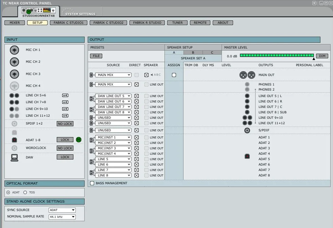Click the MIC CH 2 XLR input icon

[14, 62]
